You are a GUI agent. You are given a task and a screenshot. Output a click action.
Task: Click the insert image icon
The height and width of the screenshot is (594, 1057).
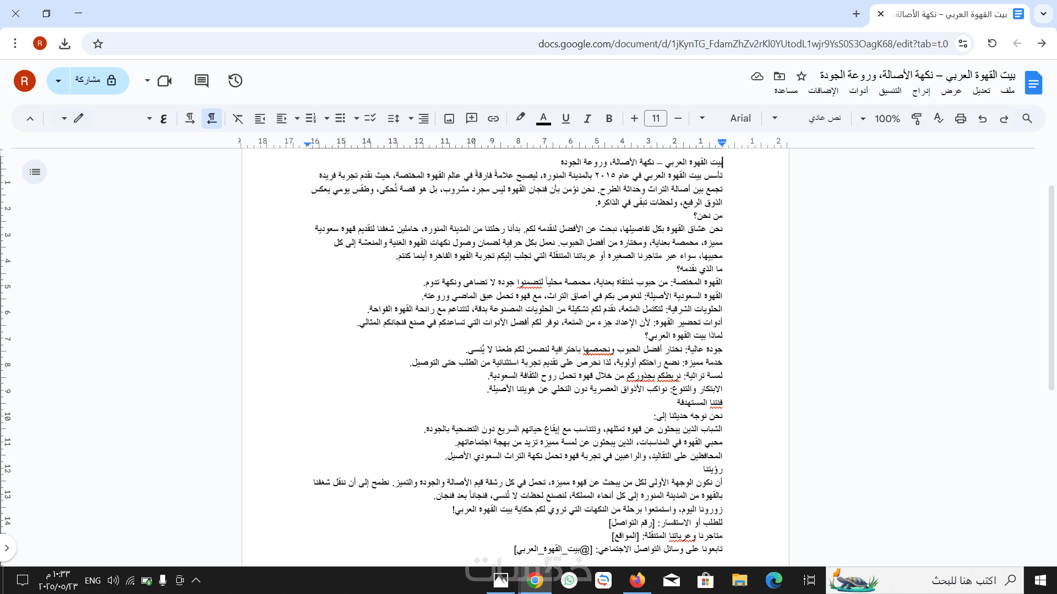pyautogui.click(x=449, y=118)
